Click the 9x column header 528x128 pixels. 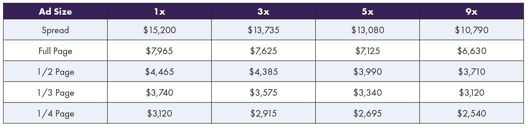(471, 11)
